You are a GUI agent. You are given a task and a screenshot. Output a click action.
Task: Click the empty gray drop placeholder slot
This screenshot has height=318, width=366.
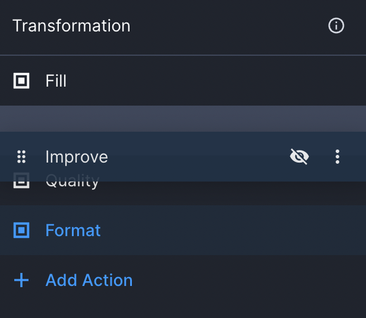point(183,119)
